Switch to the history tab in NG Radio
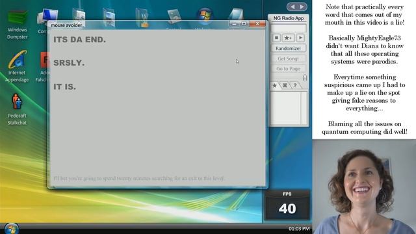Image resolution: width=416 pixels, height=234 pixels. [x=285, y=85]
